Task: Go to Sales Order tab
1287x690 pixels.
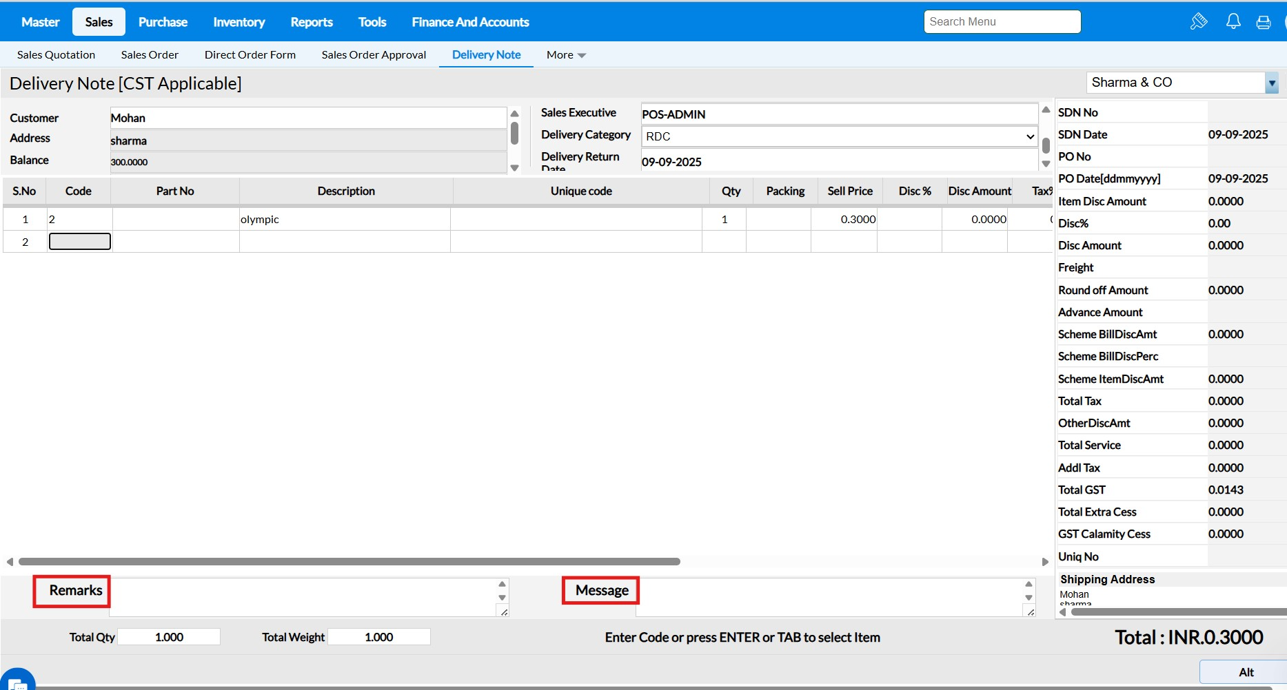Action: (x=150, y=55)
